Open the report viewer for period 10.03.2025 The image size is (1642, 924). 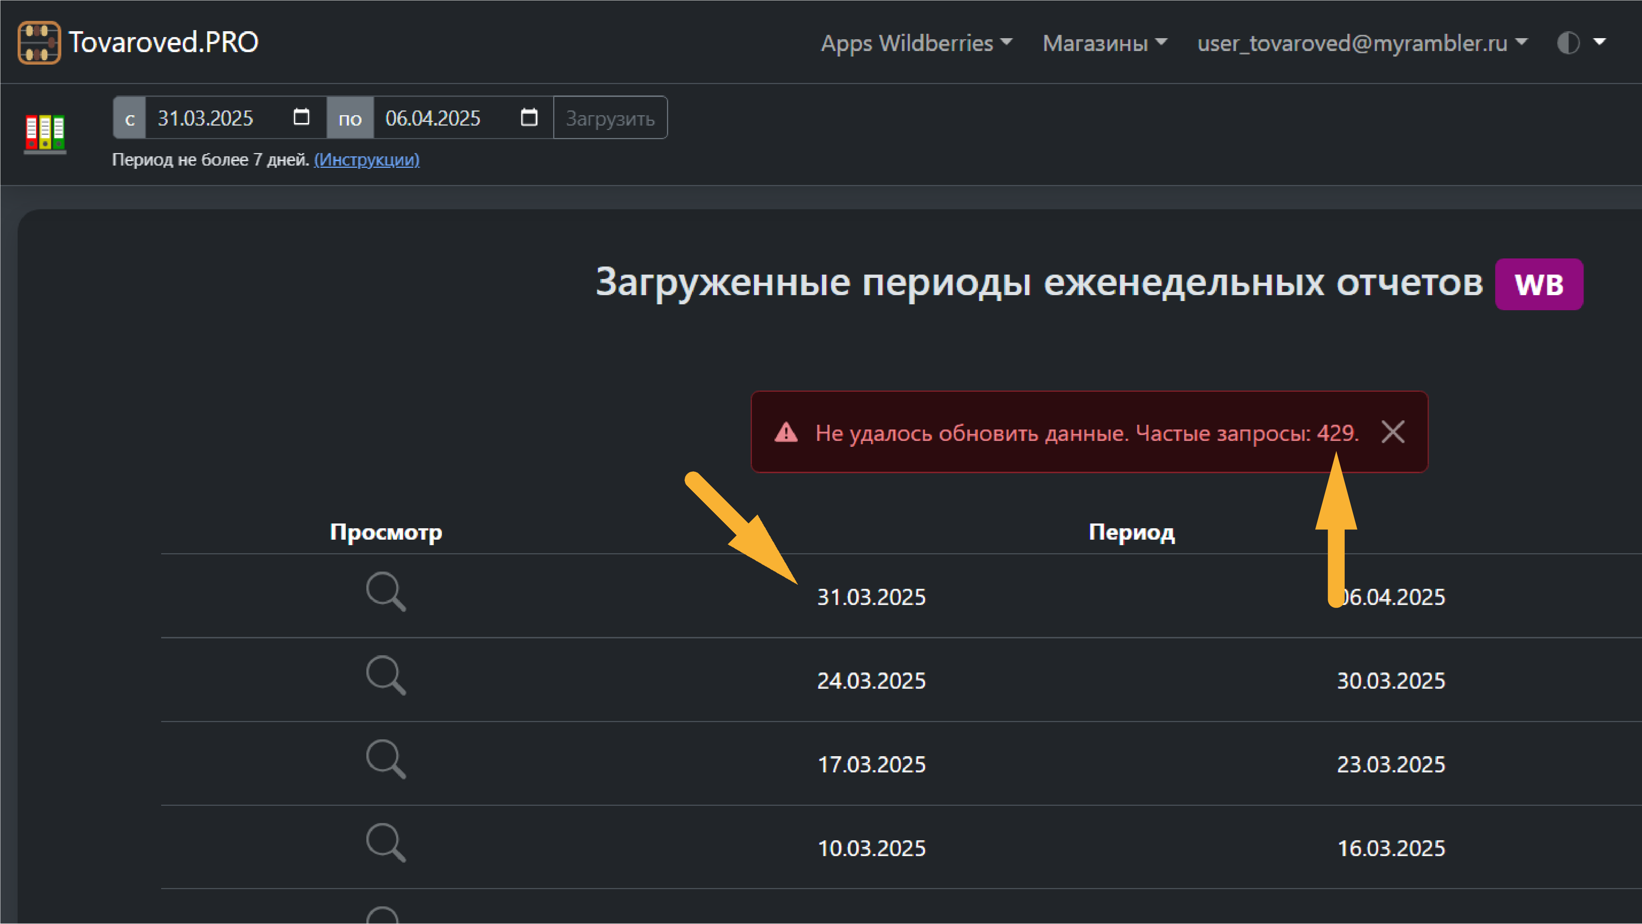click(386, 843)
